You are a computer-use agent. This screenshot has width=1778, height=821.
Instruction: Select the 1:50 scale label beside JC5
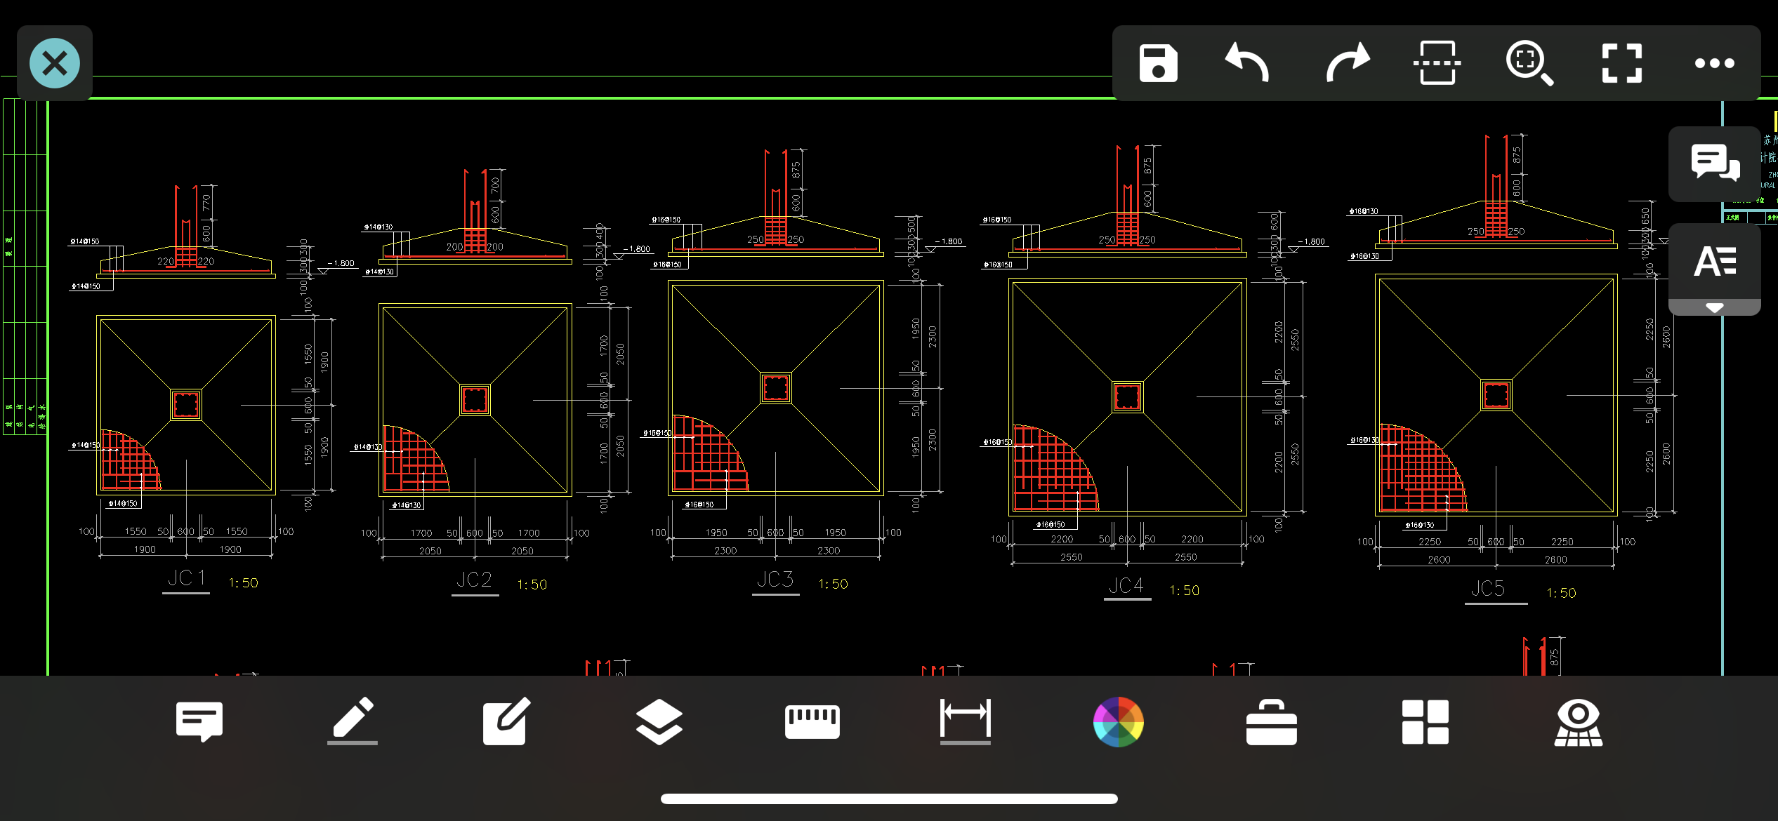pyautogui.click(x=1562, y=593)
